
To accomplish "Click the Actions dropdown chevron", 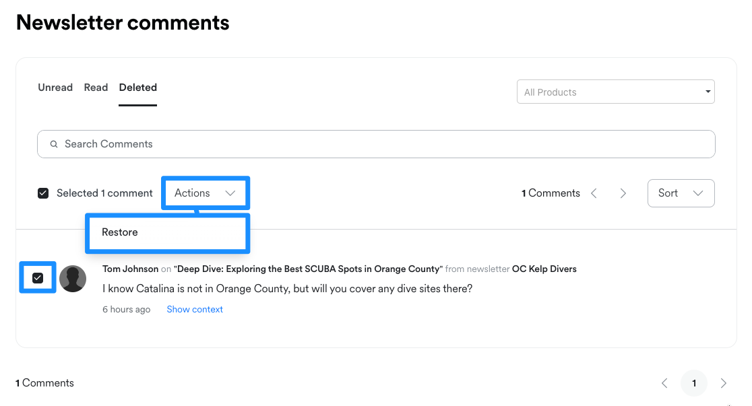I will pos(230,193).
